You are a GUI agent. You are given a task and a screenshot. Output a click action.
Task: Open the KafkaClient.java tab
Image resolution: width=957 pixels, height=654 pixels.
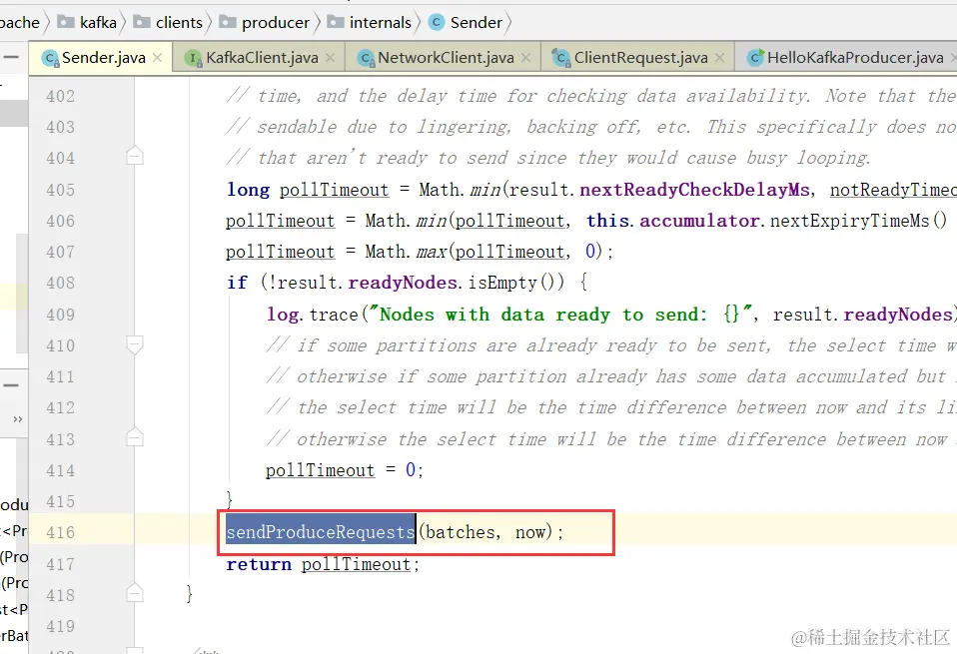click(x=260, y=58)
